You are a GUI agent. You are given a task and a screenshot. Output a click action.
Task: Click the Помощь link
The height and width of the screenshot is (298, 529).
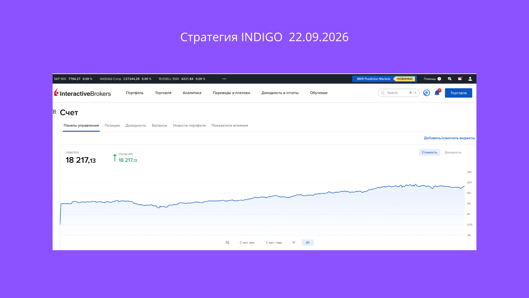tap(430, 79)
